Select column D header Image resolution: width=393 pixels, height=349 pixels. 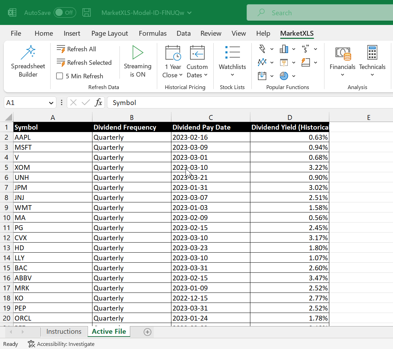[289, 117]
